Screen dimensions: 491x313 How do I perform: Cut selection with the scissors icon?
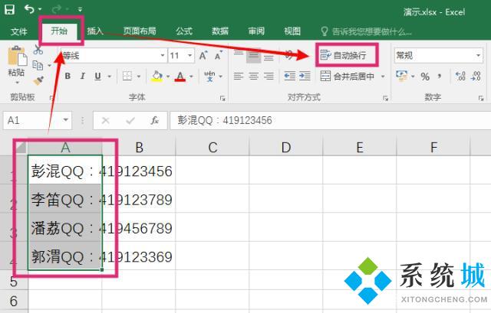38,49
